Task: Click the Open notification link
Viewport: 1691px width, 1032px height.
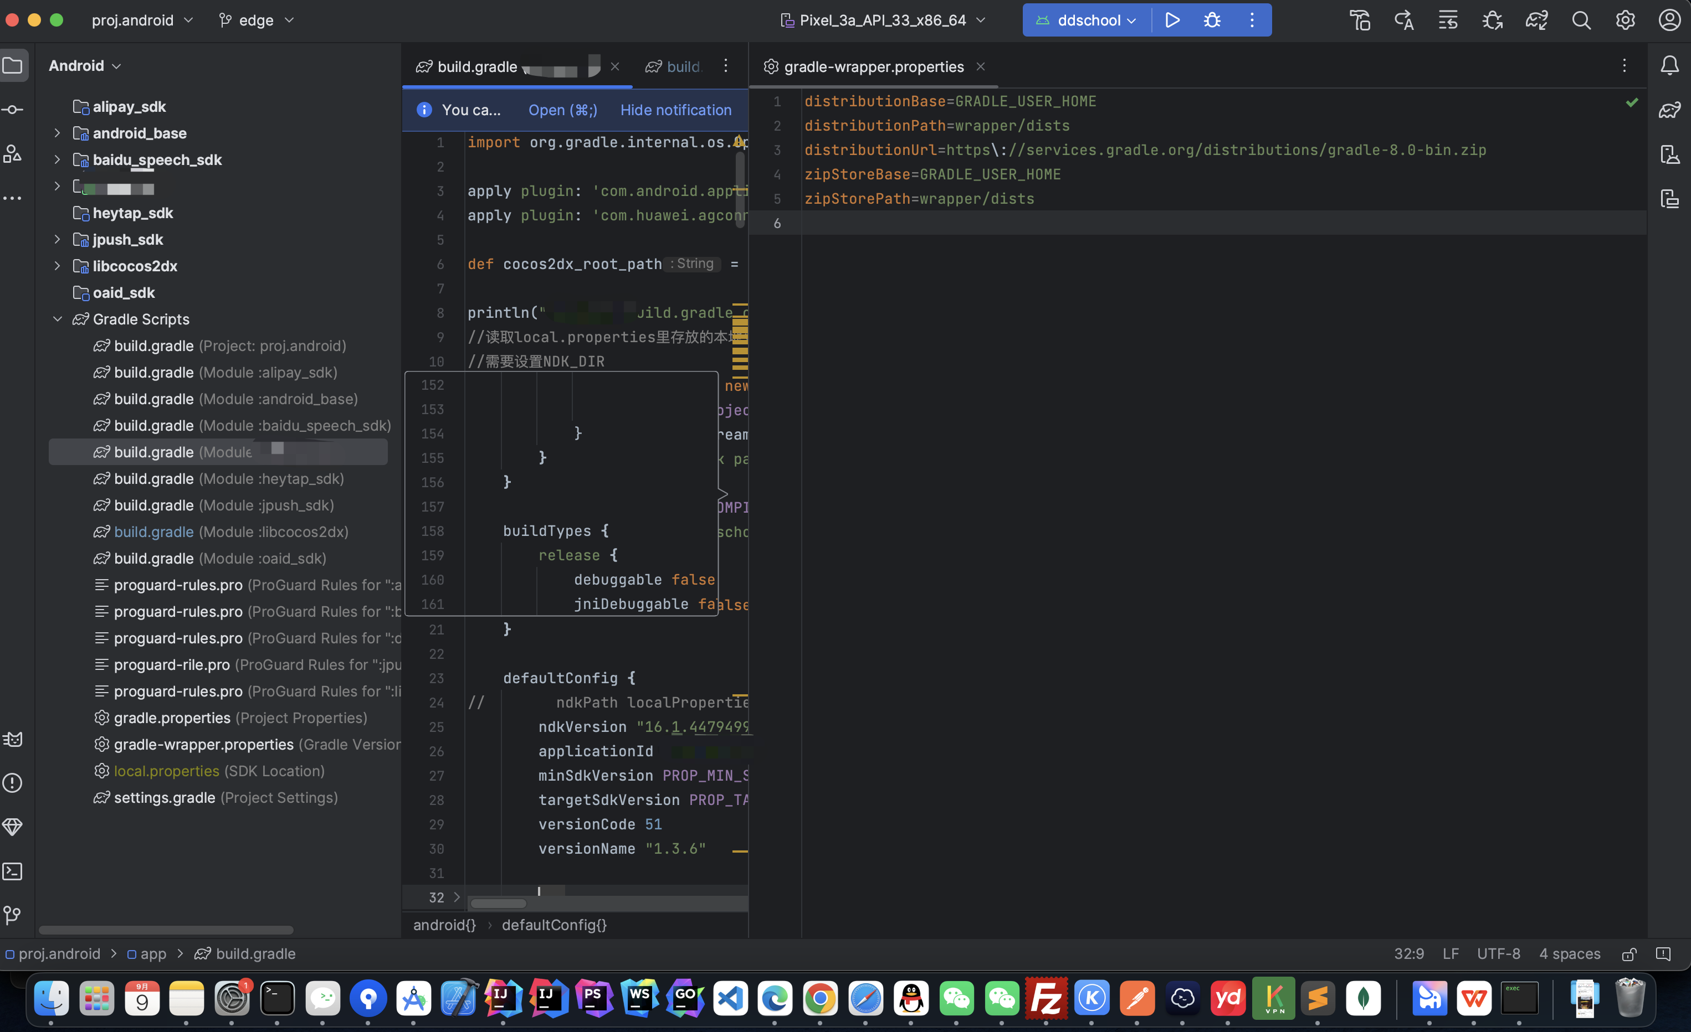Action: coord(562,110)
